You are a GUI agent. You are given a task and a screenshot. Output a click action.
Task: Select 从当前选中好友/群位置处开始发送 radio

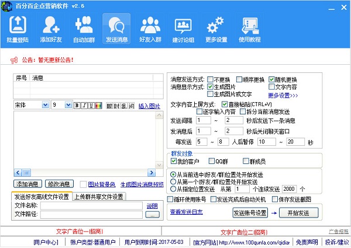[x=173, y=174]
